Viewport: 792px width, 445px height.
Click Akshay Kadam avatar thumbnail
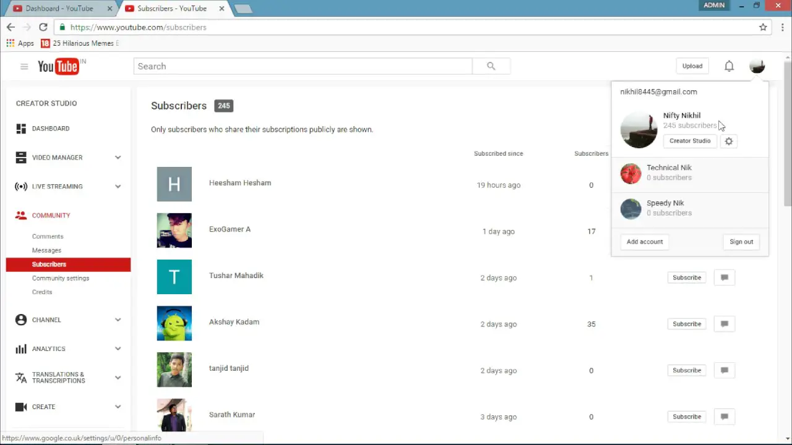coord(174,323)
